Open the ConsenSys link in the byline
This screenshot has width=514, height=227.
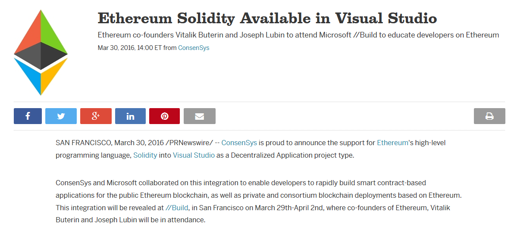[x=194, y=48]
